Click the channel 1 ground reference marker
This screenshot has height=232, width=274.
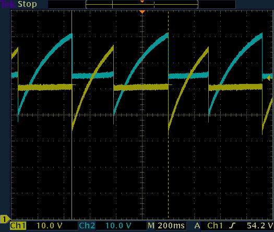click(x=5, y=219)
